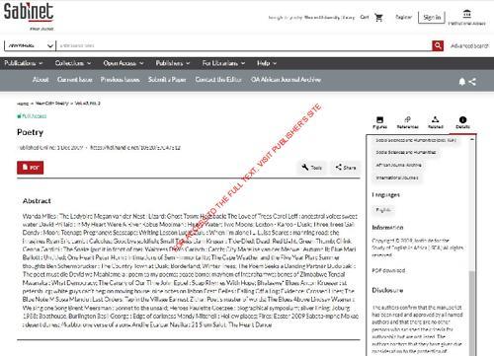Expand the Open Access menu
Viewport: 494px width, 356px height.
[x=123, y=63]
